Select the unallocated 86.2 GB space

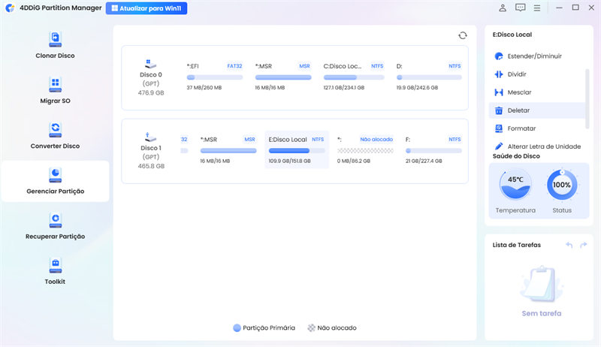[365, 150]
